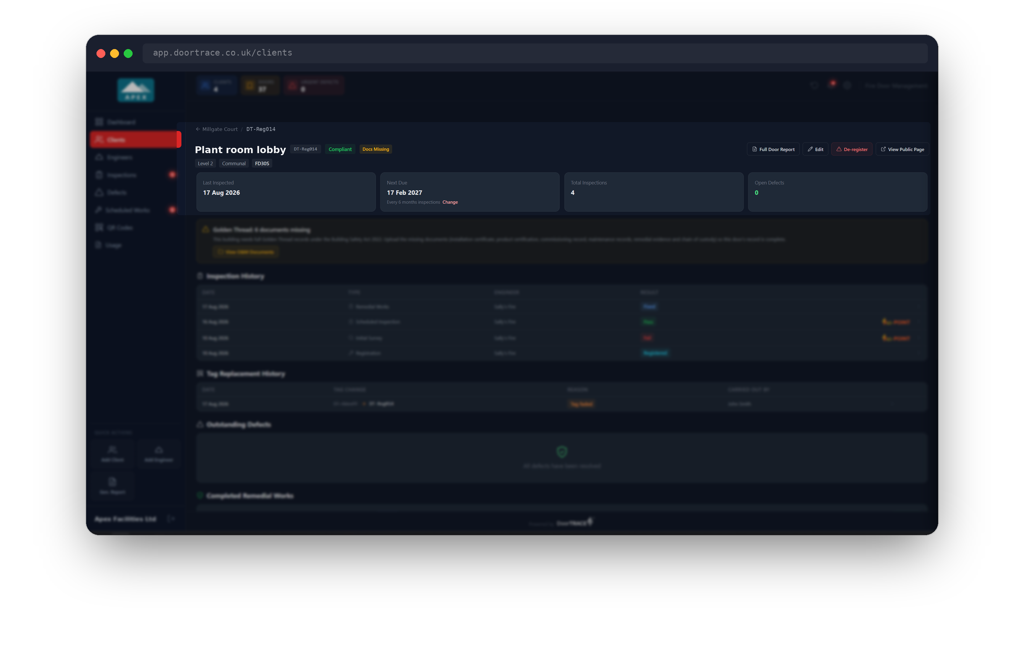Click the back arrow beside Millgate Court
Screen dimensions: 1024x658
pyautogui.click(x=198, y=129)
